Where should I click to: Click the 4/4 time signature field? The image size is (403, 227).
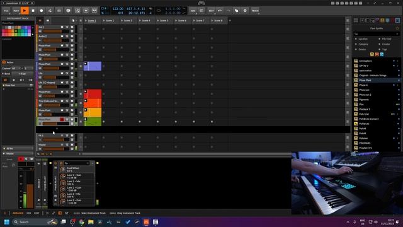click(x=120, y=13)
